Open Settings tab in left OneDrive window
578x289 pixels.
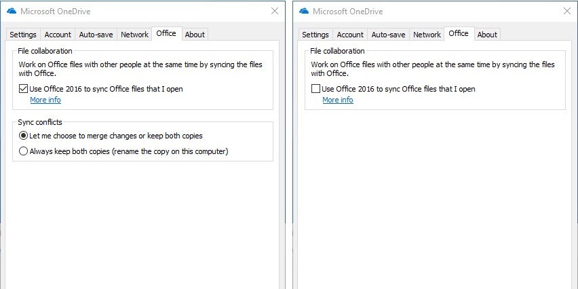[23, 35]
